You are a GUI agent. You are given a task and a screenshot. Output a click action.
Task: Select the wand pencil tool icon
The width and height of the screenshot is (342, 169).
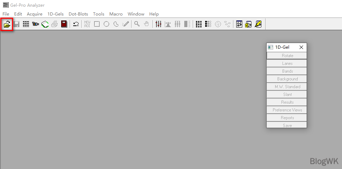coord(126,24)
